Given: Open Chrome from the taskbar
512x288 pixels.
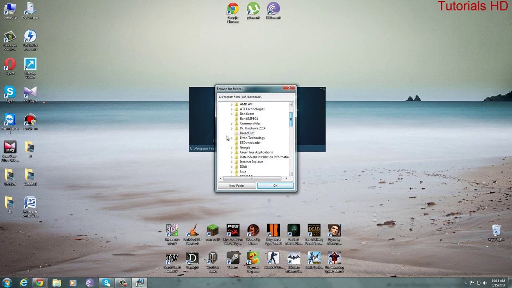Looking at the screenshot, I should [39, 283].
